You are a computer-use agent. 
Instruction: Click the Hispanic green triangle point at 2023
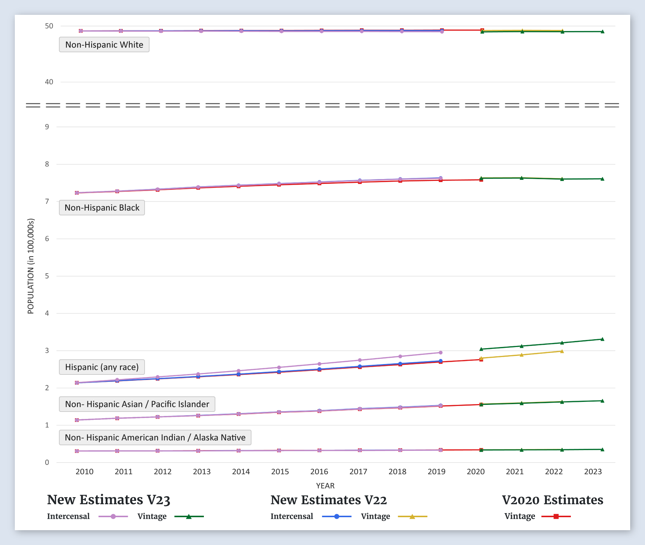602,339
